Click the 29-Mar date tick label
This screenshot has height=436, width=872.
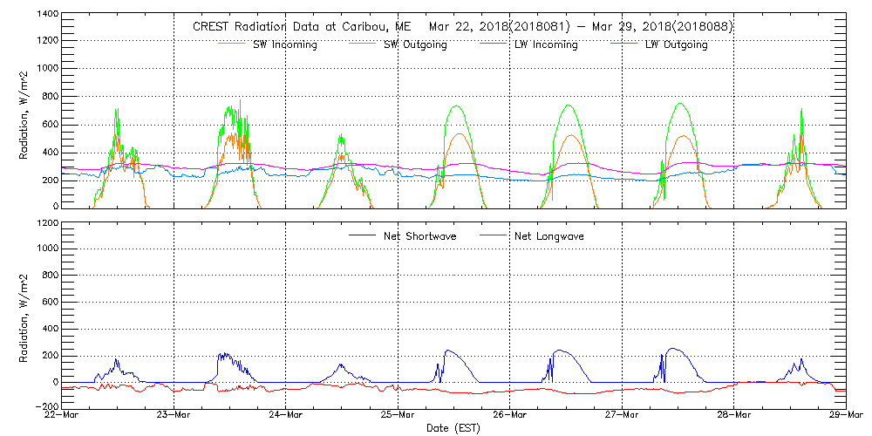coord(845,415)
